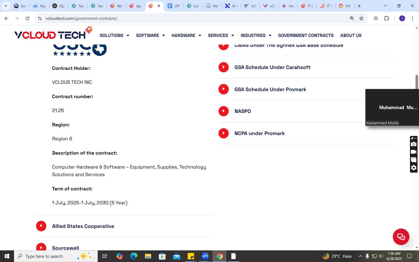Screen dimensions: 419x262
Task: Expand the Sourcewell accordion title
Action: click(65, 248)
